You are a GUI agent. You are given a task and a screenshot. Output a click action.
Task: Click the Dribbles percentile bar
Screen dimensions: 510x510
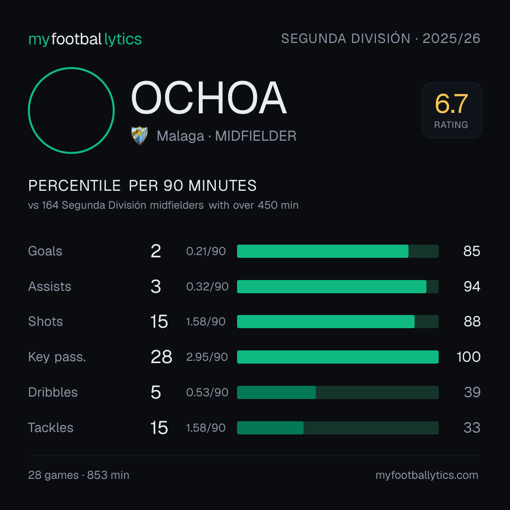pyautogui.click(x=338, y=392)
